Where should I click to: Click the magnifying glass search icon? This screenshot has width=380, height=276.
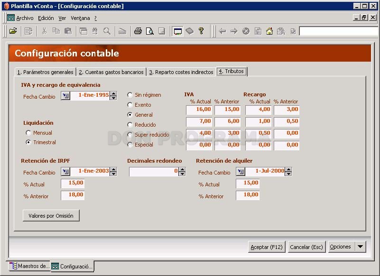click(107, 31)
